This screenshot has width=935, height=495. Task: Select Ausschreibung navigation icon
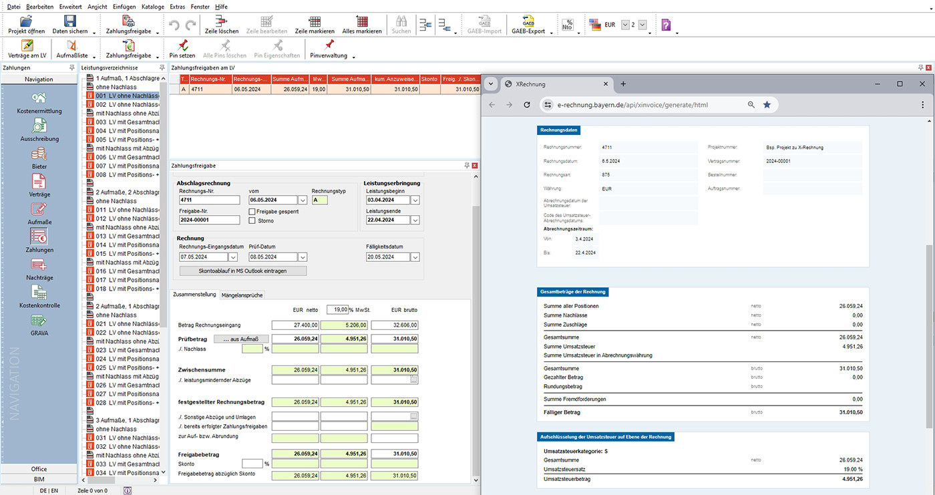(39, 126)
